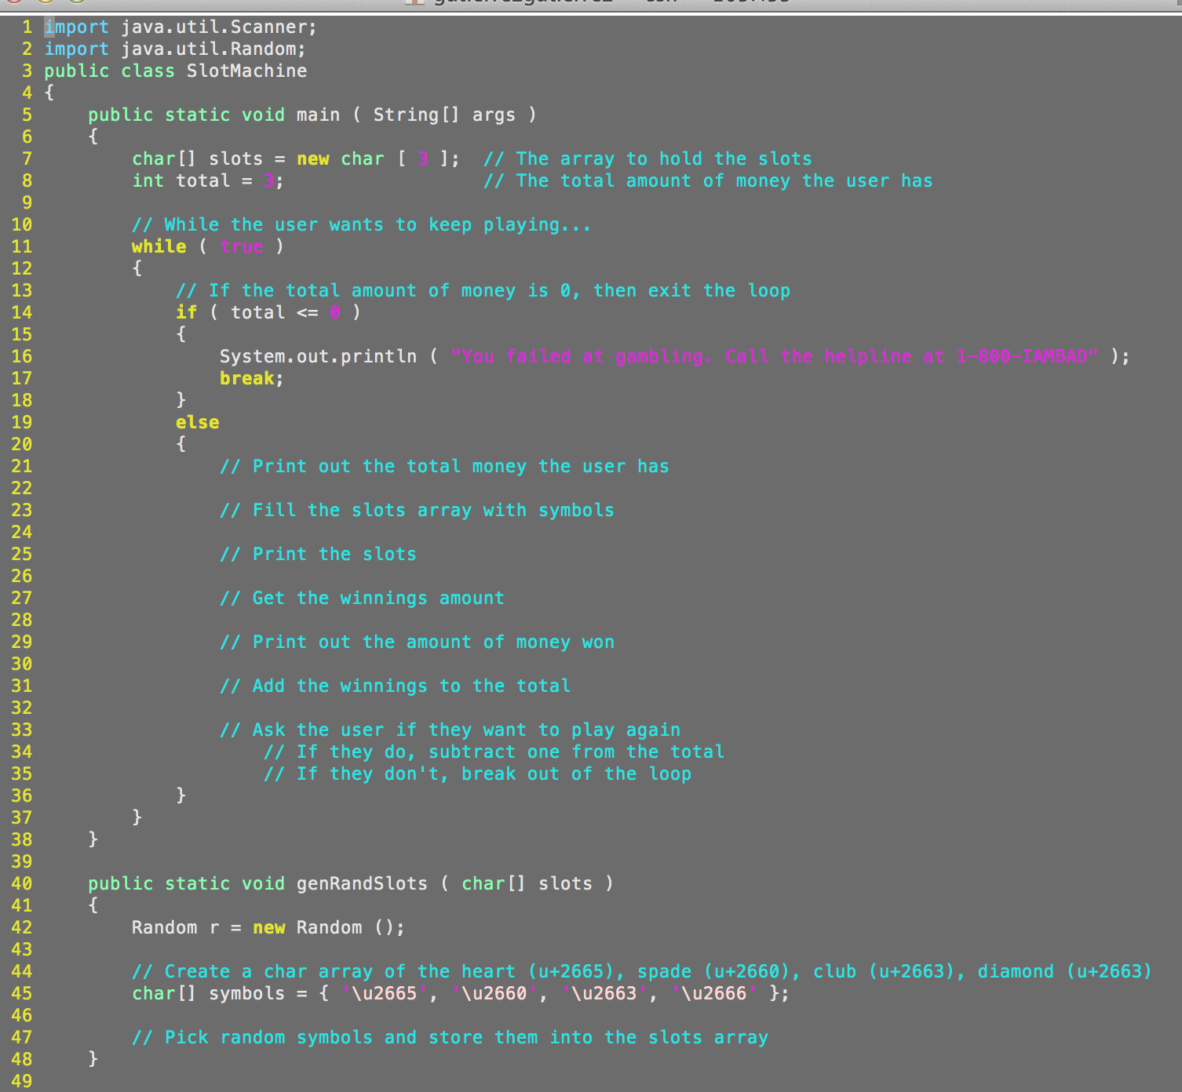1182x1092 pixels.
Task: Click the genRandSlots method name on line 40
Action: [361, 883]
